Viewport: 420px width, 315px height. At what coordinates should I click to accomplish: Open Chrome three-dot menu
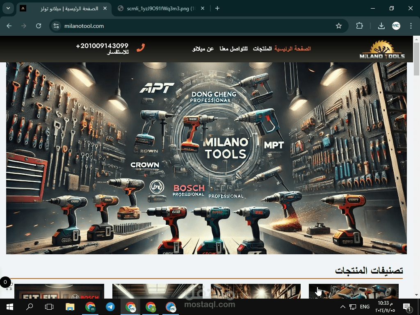pyautogui.click(x=411, y=26)
